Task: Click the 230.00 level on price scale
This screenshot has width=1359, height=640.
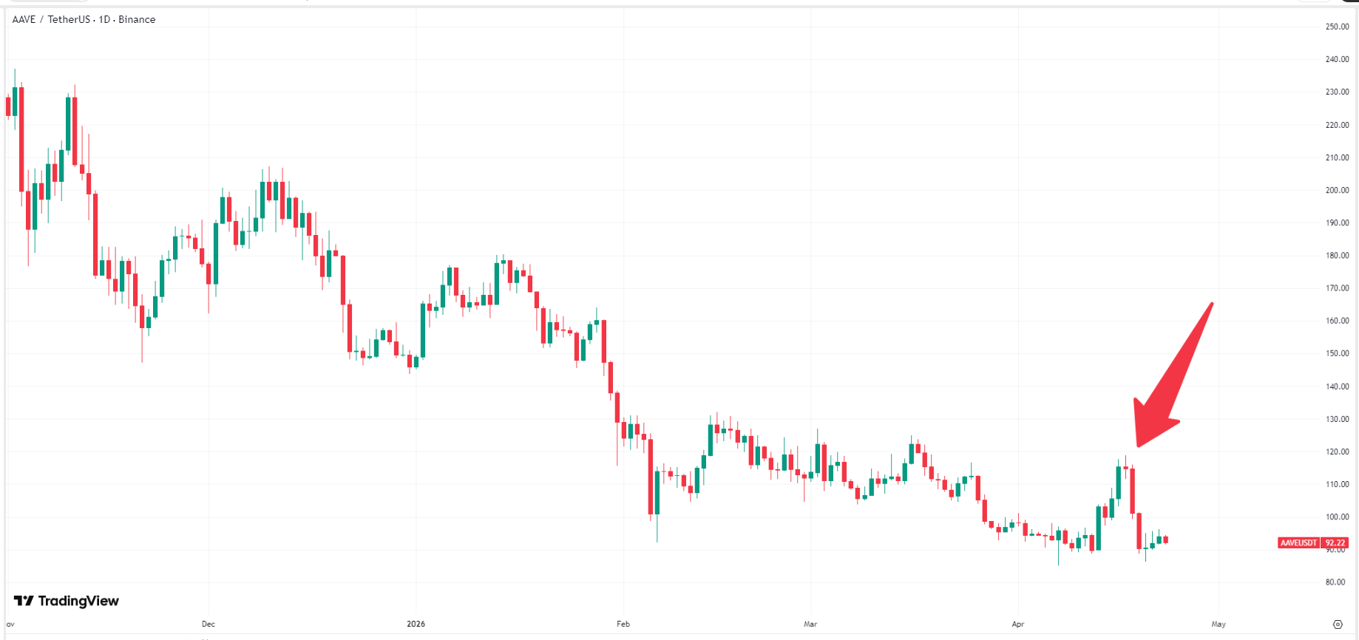Action: (1337, 92)
